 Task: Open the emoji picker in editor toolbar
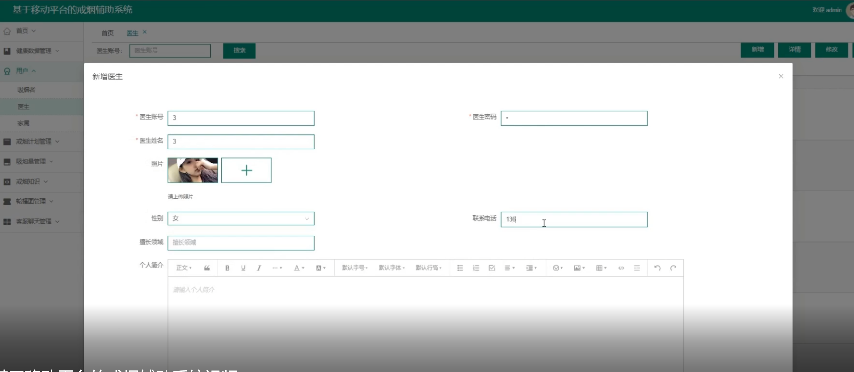click(558, 268)
